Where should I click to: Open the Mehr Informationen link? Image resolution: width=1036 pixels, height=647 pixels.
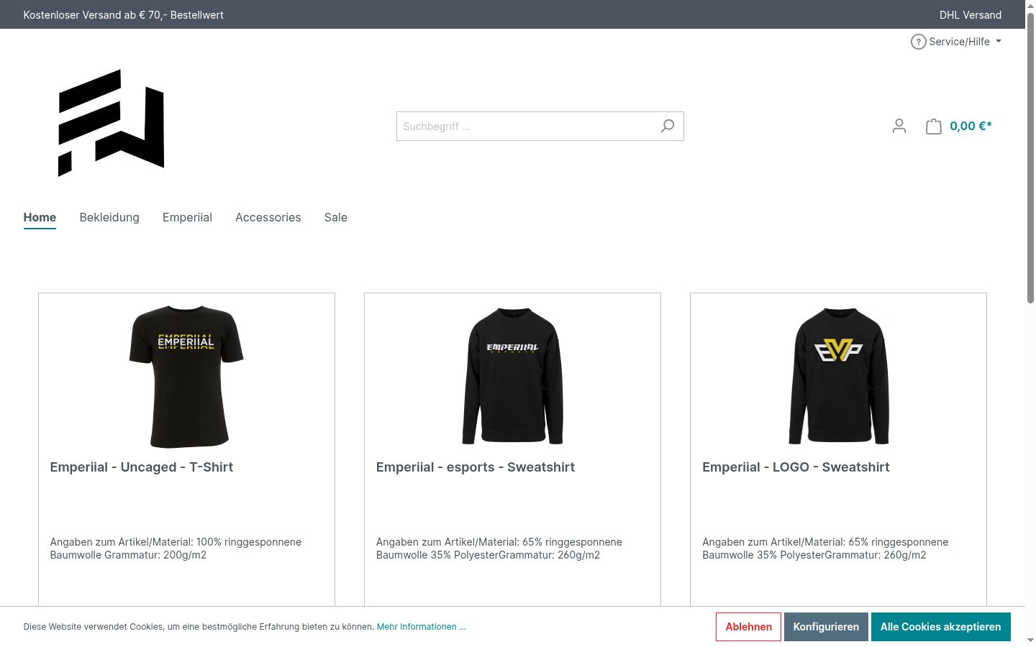click(422, 627)
